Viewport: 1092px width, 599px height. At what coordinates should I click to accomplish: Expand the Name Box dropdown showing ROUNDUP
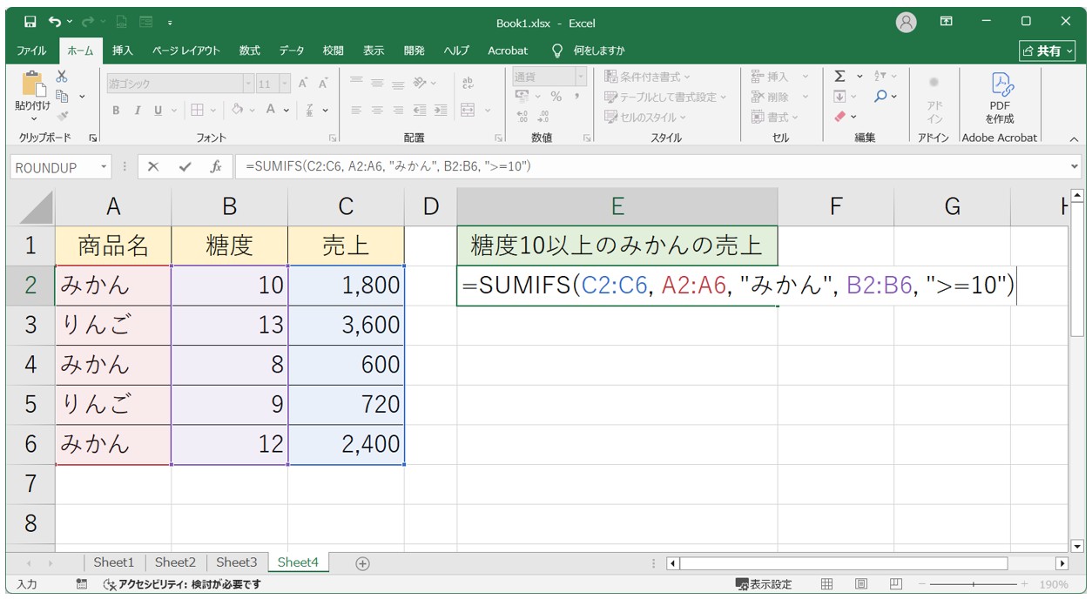point(104,167)
